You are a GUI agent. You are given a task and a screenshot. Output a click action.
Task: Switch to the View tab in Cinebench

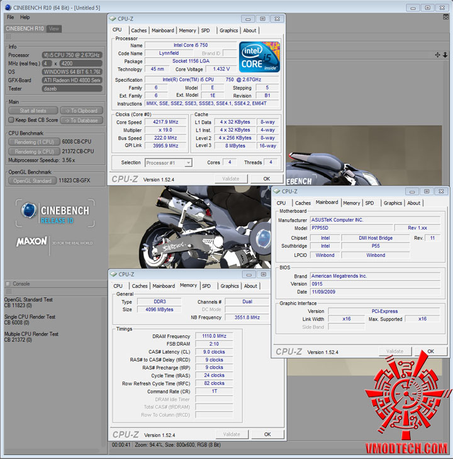coord(54,28)
